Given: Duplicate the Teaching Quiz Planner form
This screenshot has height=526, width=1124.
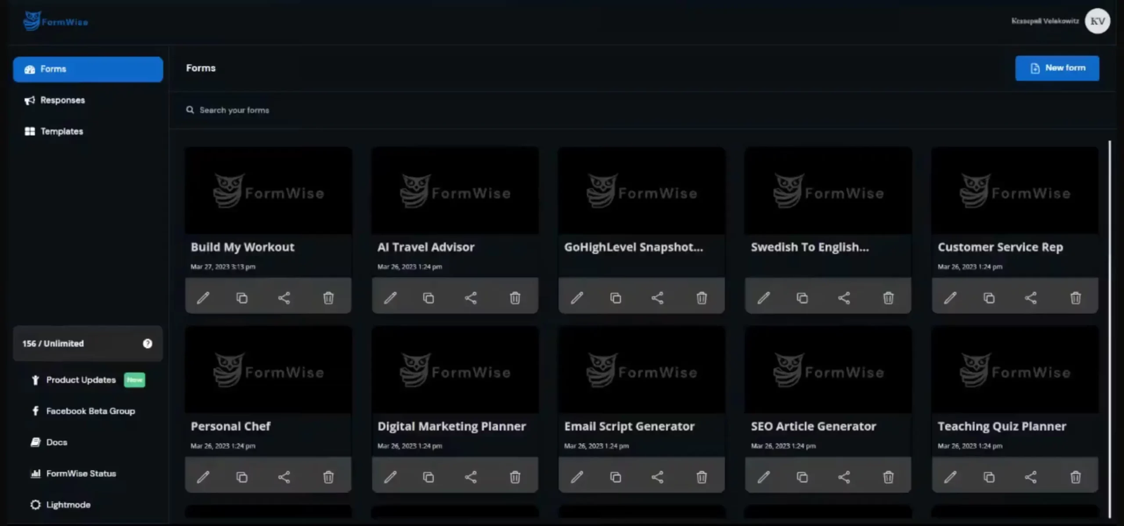Looking at the screenshot, I should (989, 477).
